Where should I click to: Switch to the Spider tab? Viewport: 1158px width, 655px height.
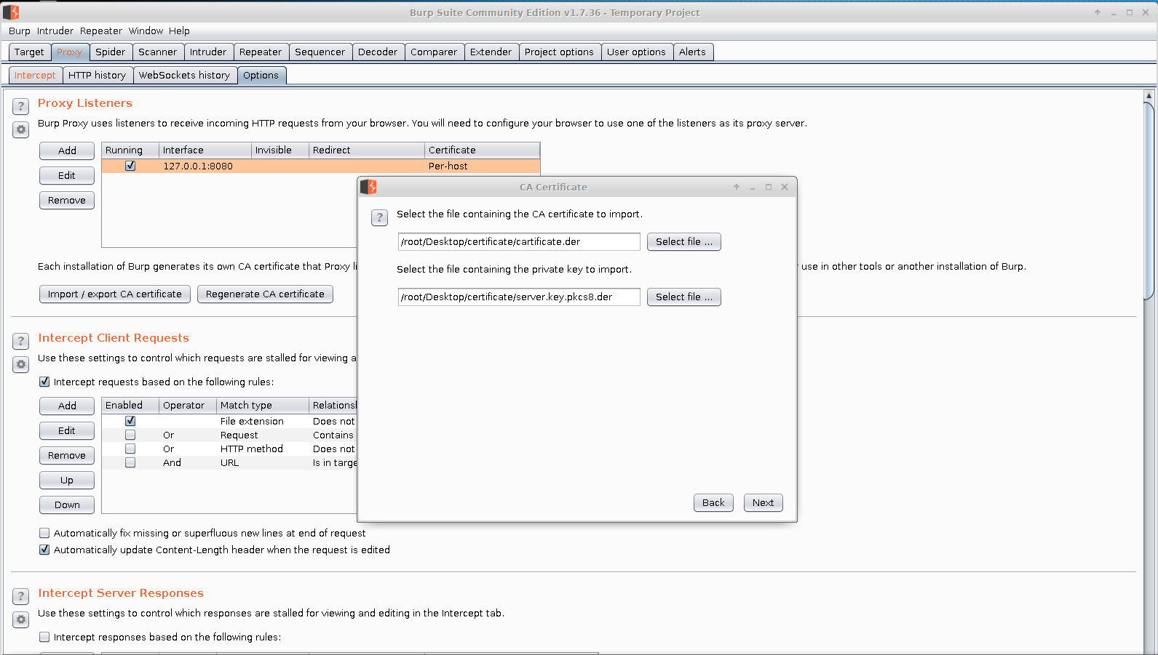pyautogui.click(x=111, y=52)
